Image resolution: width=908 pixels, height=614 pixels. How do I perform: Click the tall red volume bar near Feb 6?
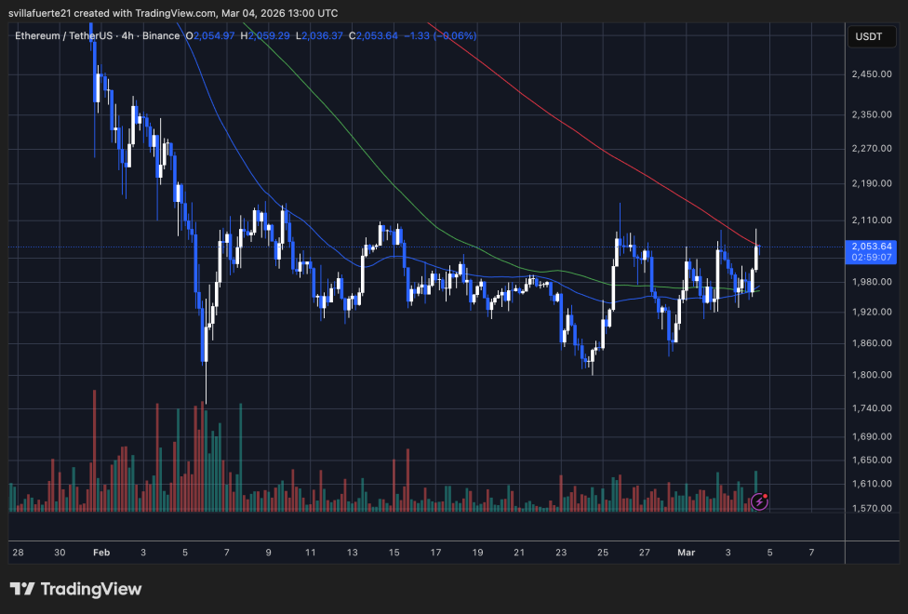pyautogui.click(x=204, y=456)
